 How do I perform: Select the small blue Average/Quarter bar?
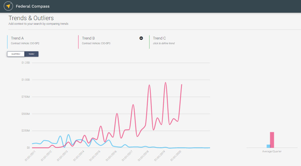pyautogui.click(x=268, y=146)
